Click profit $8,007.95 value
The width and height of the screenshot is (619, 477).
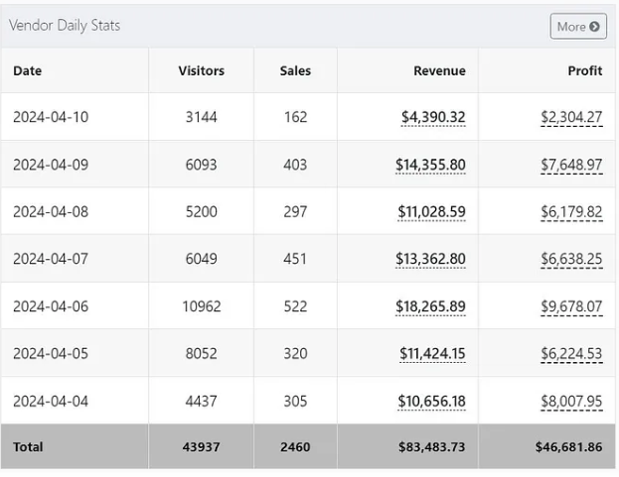click(x=571, y=401)
